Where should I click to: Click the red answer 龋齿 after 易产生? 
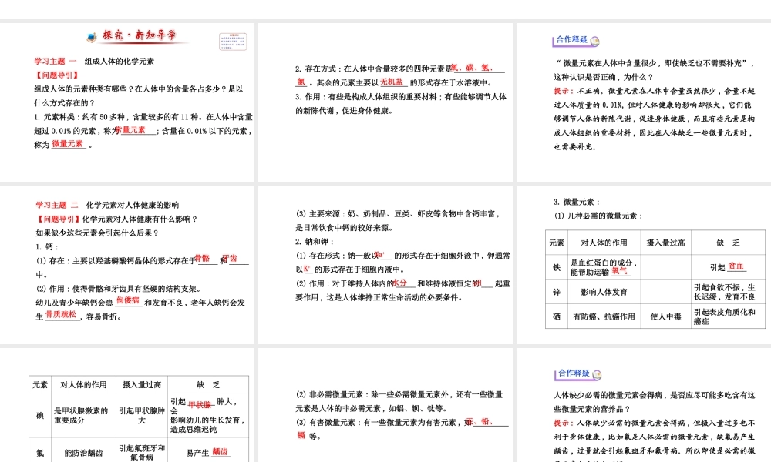click(x=220, y=452)
